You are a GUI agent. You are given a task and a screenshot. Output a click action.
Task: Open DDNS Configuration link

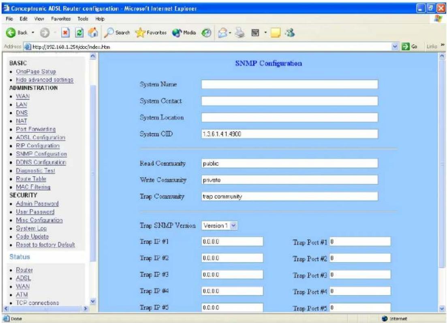pyautogui.click(x=41, y=162)
